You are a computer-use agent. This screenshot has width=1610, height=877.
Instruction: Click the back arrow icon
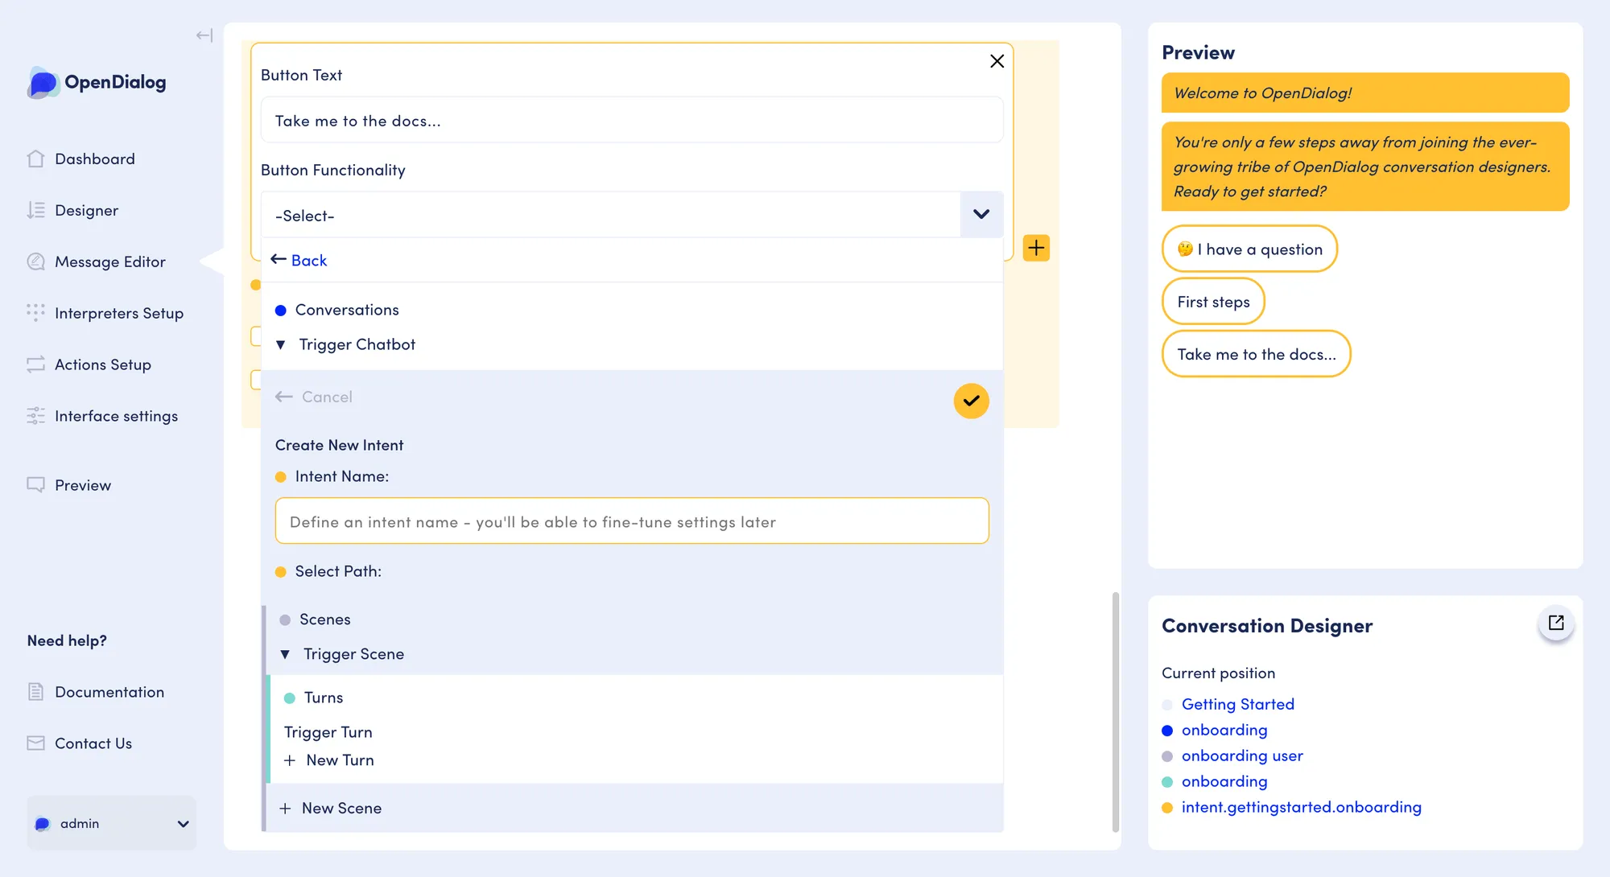(279, 259)
